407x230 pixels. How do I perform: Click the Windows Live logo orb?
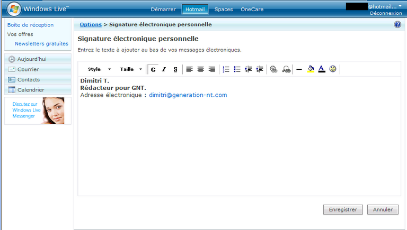click(x=14, y=9)
